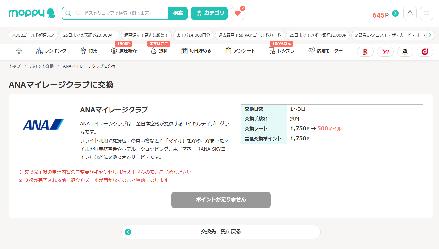Open the Rakuten shortcut icon

click(x=365, y=52)
